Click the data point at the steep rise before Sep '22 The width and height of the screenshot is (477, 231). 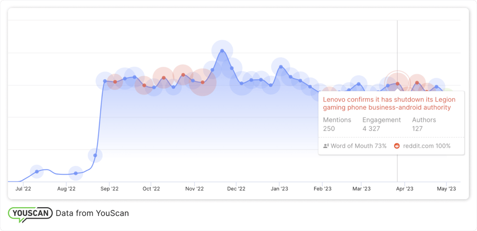95,155
